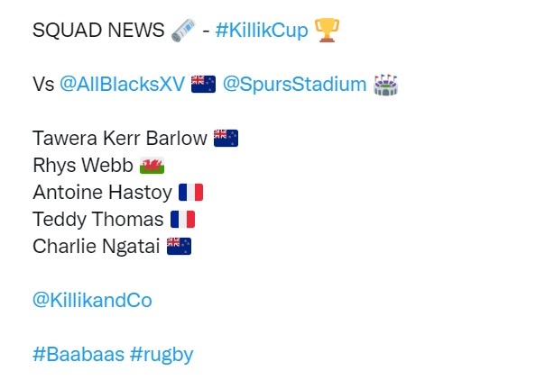Open the #KillikCup hashtag
The height and width of the screenshot is (380, 545).
(x=263, y=32)
